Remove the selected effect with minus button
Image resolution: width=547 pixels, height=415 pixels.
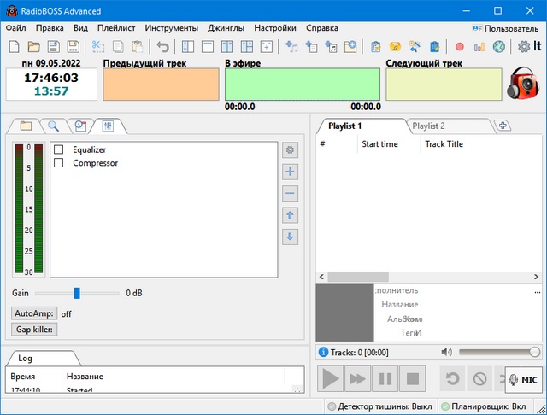(291, 193)
